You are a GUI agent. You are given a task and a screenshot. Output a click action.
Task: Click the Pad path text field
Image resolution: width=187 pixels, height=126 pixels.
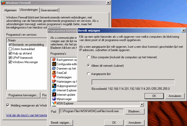91,111
